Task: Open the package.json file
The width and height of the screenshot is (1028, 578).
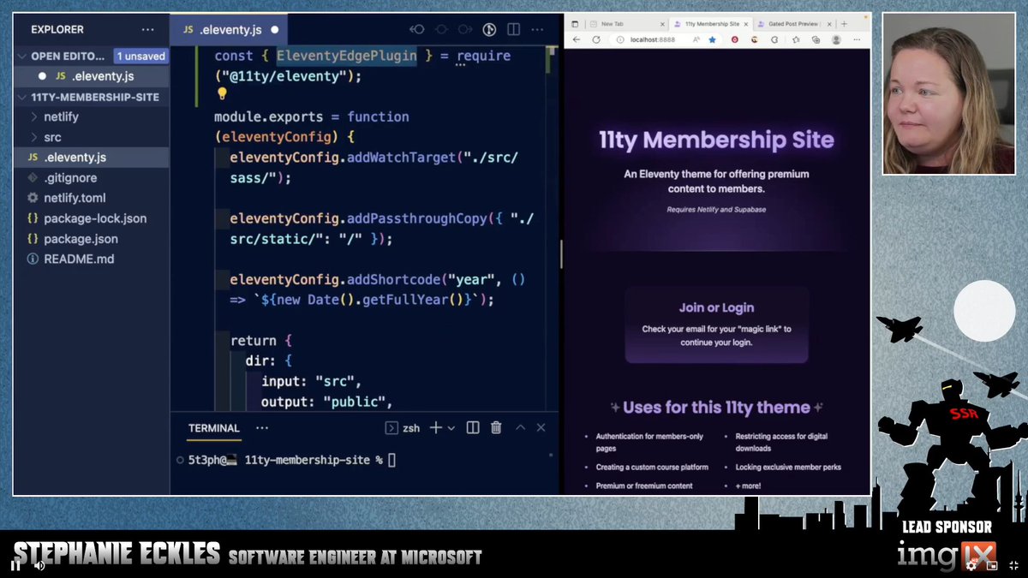Action: [91, 239]
